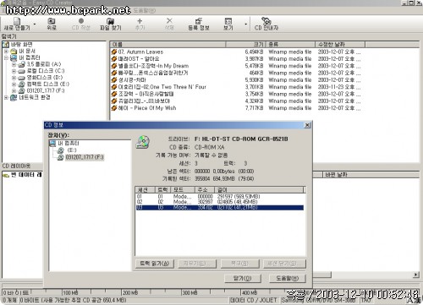Viewport: 423px width, 305px height.
Task: Click Winamp icon of the 3,754KB file
Action: pos(114,94)
